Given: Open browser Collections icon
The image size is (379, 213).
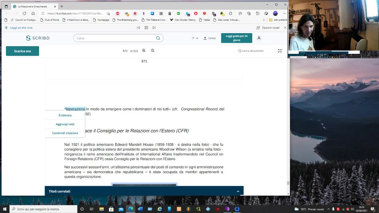Looking at the screenshot, I should coord(249,13).
